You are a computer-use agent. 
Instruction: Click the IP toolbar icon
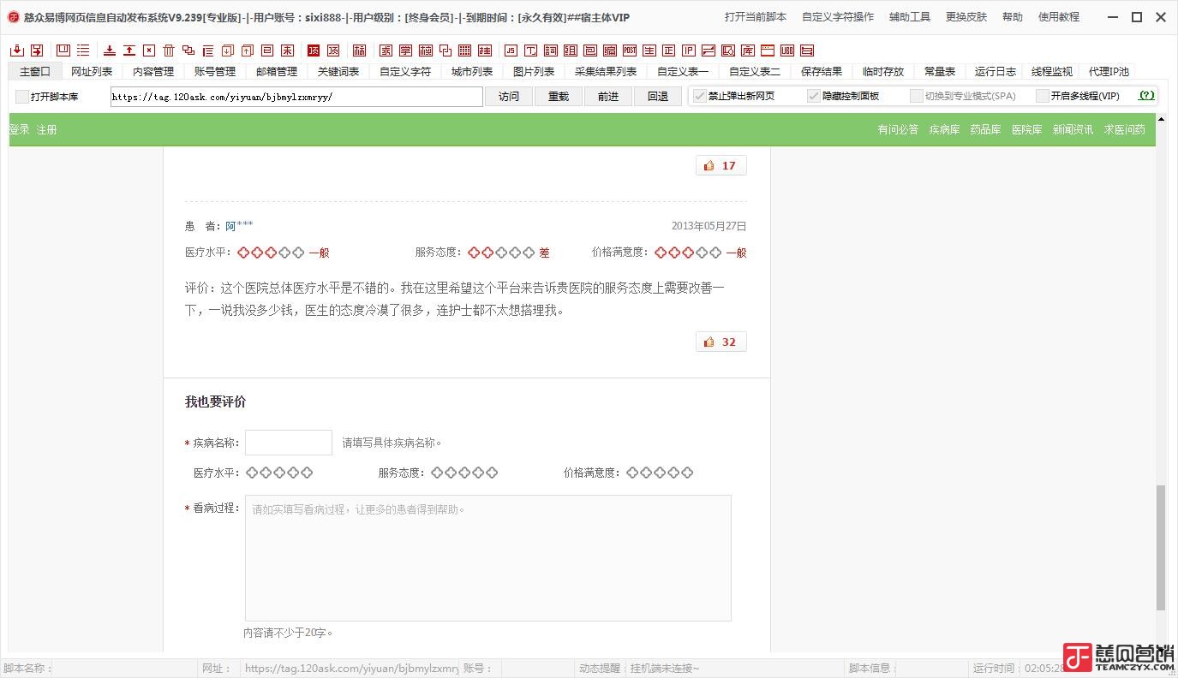[689, 51]
